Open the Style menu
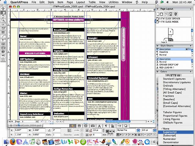Viewport: 195px width, 146px height. tap(51, 2)
